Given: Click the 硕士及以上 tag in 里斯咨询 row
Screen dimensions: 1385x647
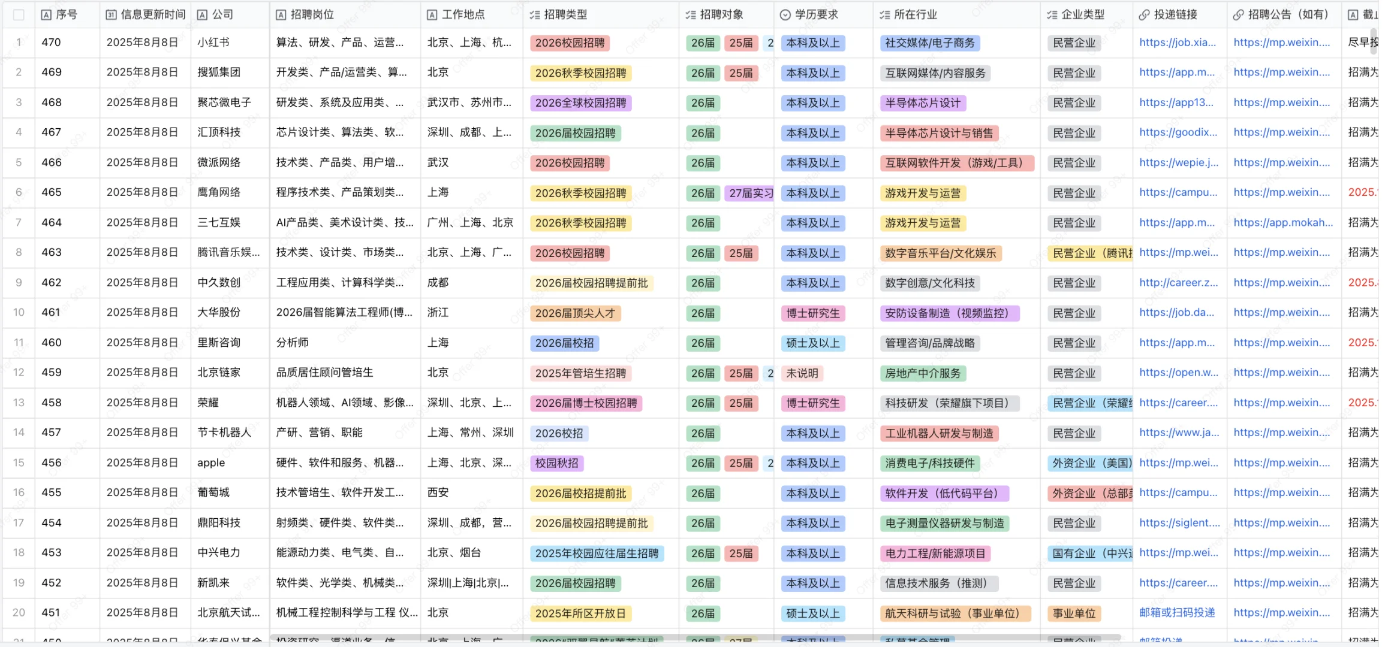Looking at the screenshot, I should (813, 343).
